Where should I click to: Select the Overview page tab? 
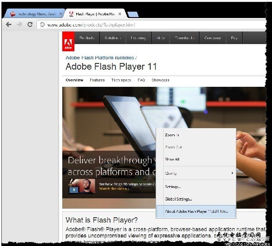(x=74, y=80)
